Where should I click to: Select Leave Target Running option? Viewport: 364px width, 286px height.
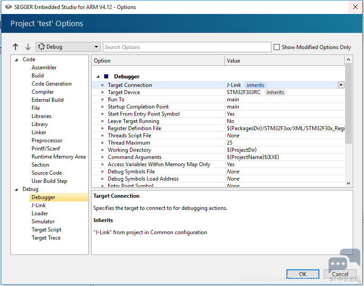point(218,121)
